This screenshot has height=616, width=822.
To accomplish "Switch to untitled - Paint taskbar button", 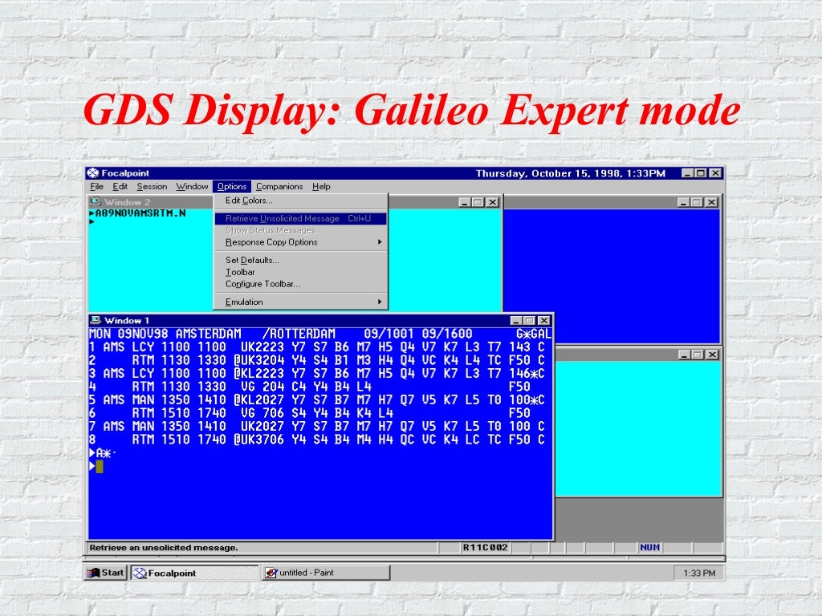I will coord(326,573).
